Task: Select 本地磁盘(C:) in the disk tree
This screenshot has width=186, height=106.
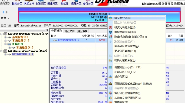Action: click(x=21, y=41)
